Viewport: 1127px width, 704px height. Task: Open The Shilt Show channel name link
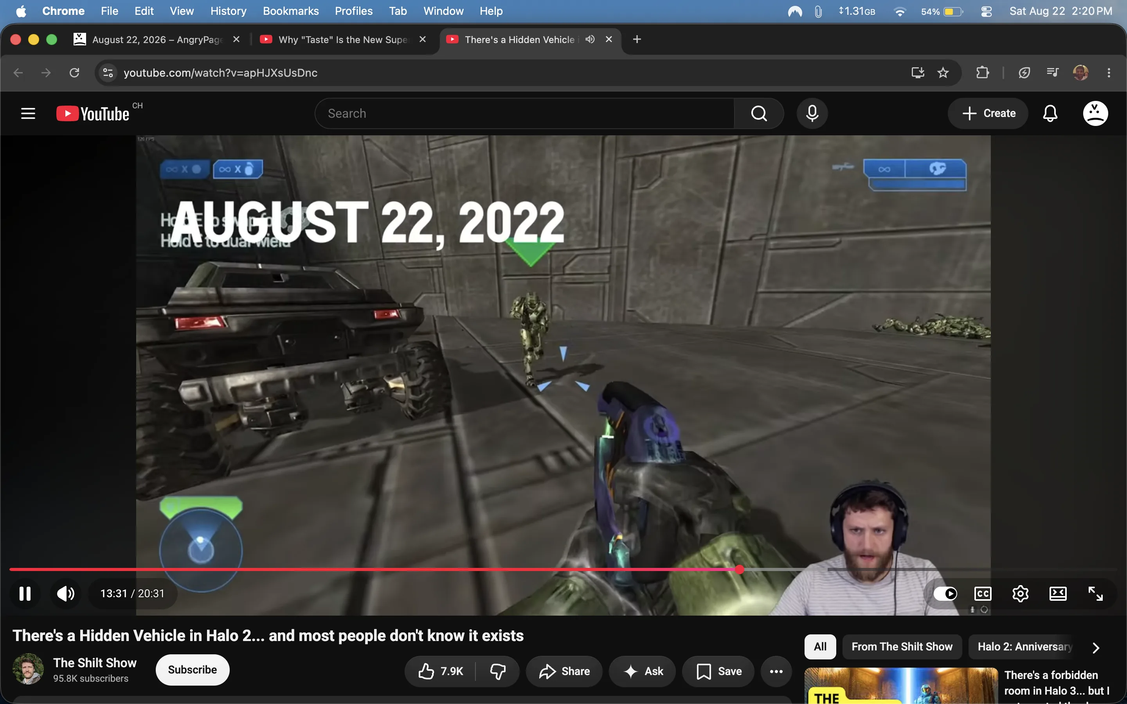point(95,663)
